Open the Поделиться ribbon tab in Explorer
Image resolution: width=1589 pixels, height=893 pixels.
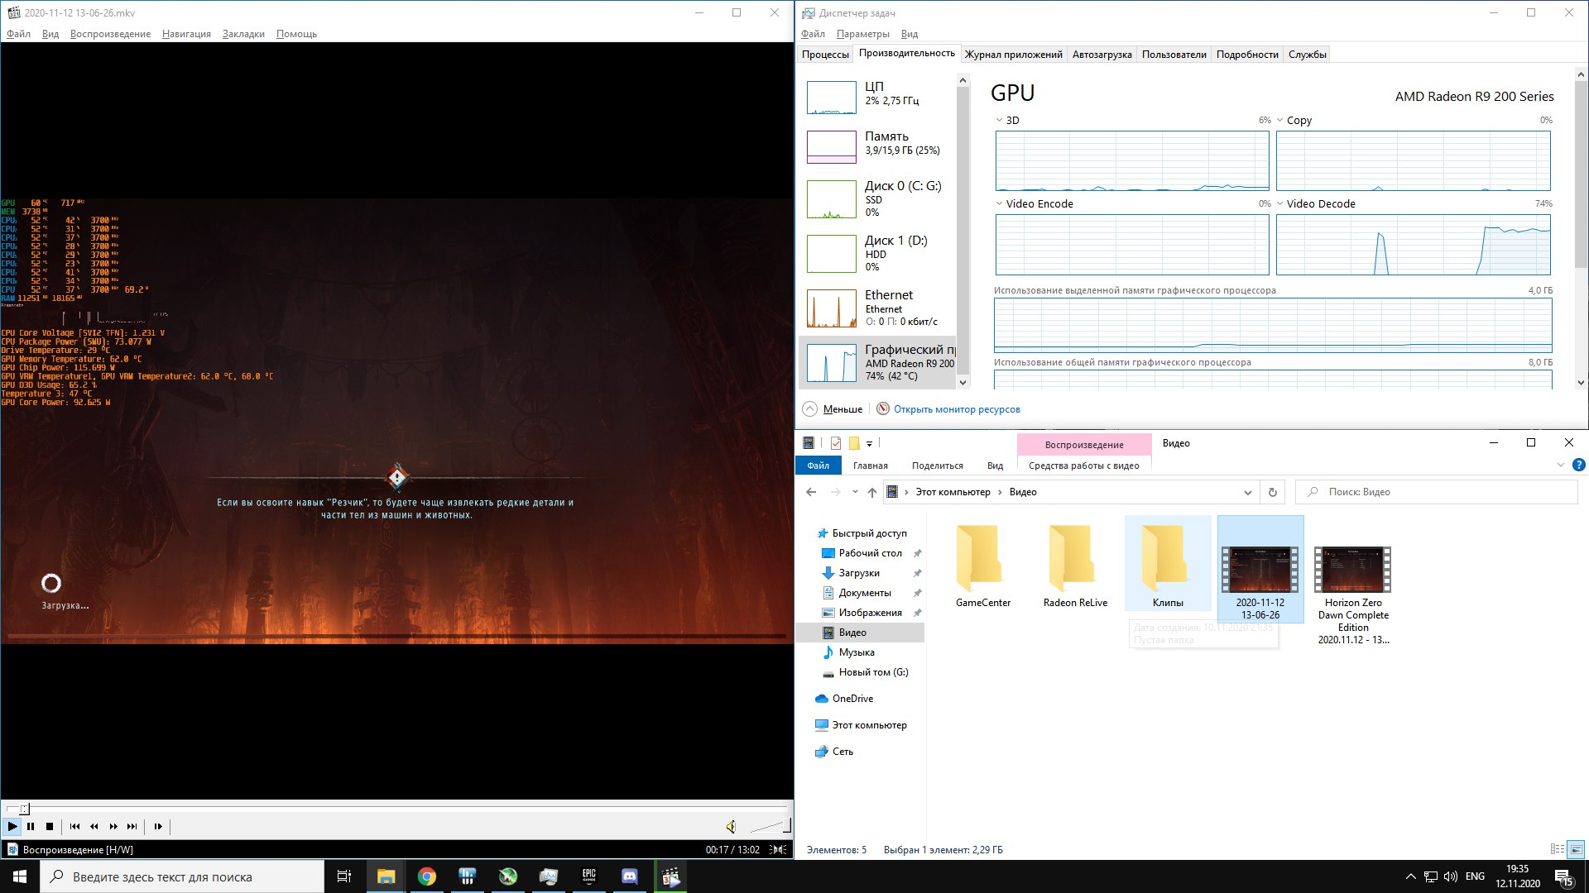(x=937, y=466)
